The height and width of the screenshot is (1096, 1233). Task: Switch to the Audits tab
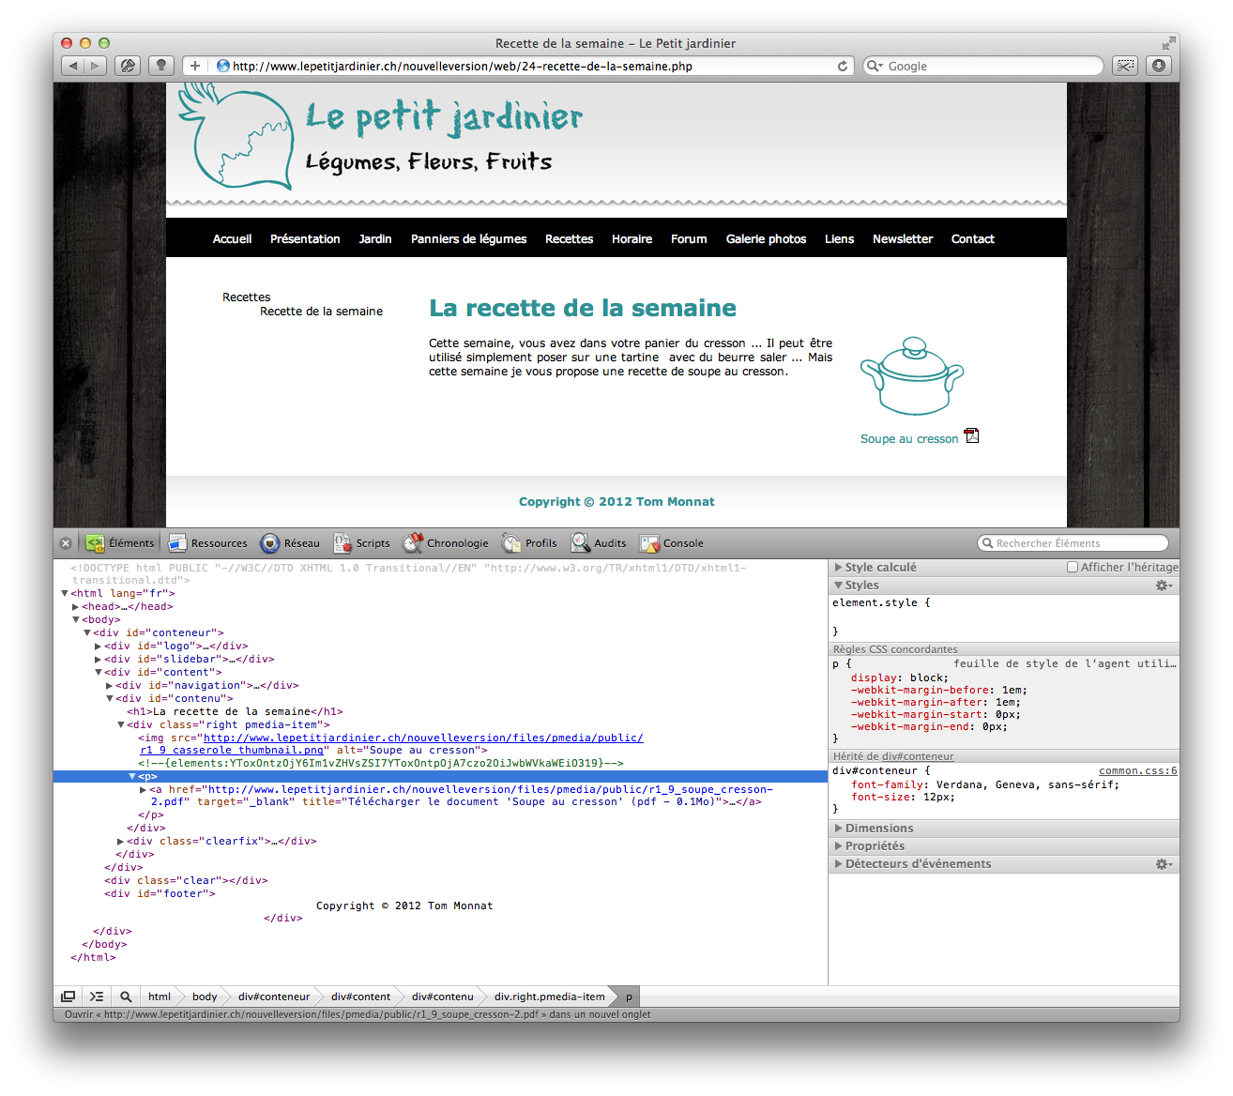(599, 543)
